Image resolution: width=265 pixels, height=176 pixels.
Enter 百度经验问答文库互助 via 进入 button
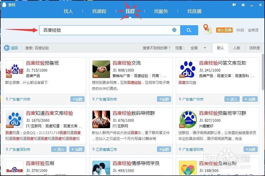(x=232, y=99)
